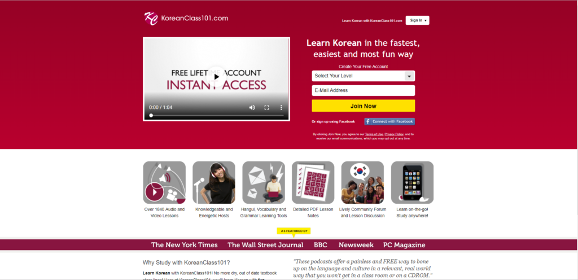Connect with Facebook button
This screenshot has height=280, width=578.
[389, 121]
